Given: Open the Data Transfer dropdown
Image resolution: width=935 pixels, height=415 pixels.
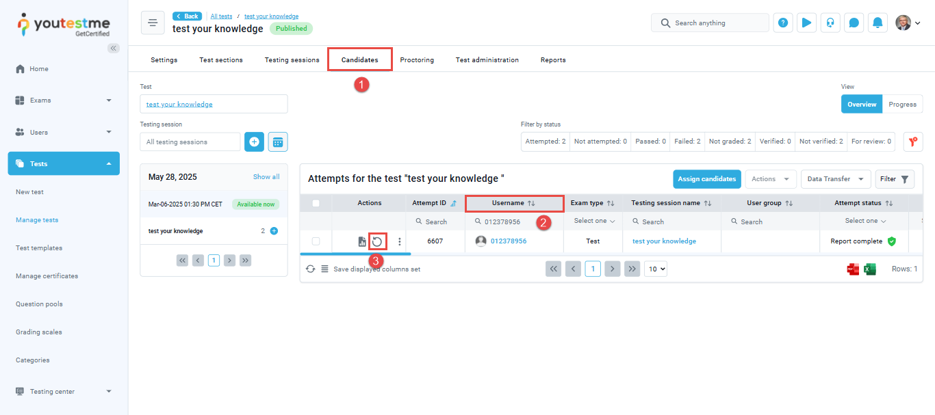Looking at the screenshot, I should 836,179.
